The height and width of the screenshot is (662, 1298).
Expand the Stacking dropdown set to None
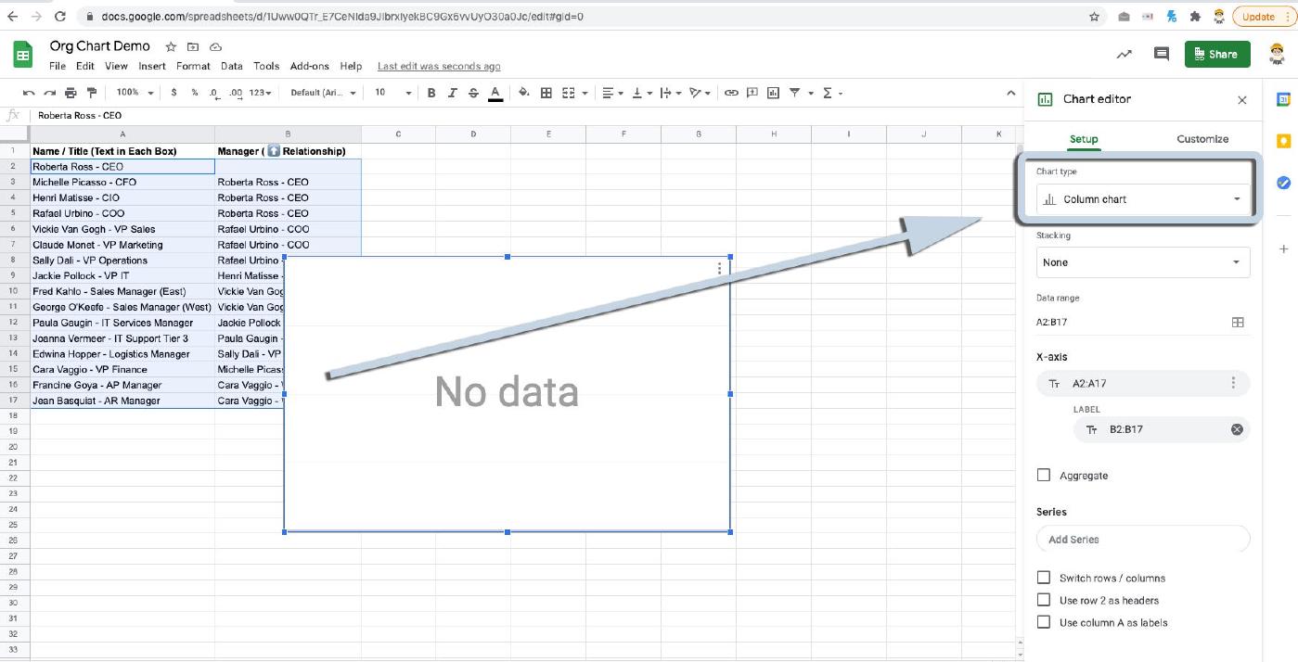pyautogui.click(x=1142, y=262)
